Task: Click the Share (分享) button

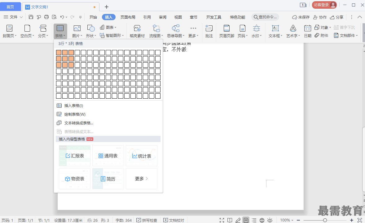Action: (337, 17)
